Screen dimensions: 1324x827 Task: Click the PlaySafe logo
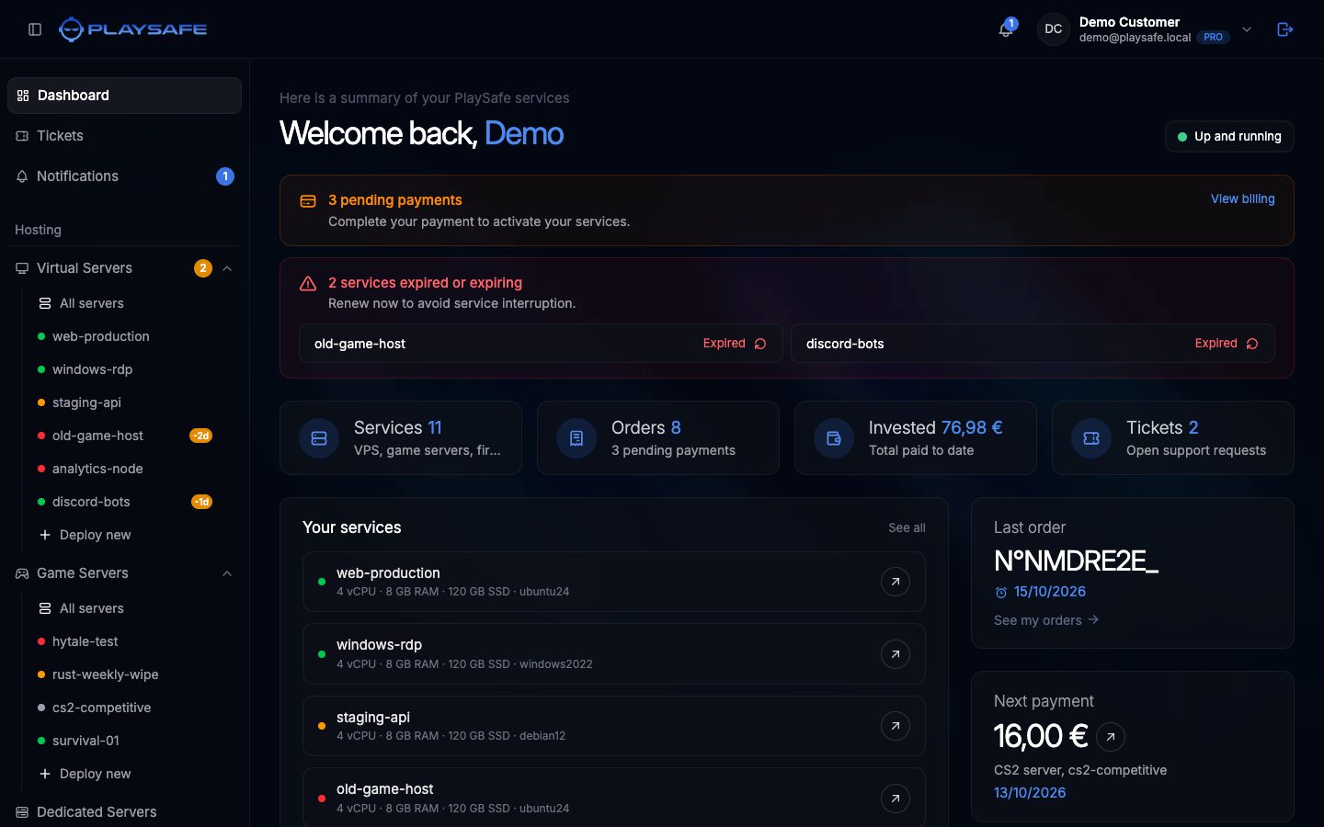[x=132, y=29]
